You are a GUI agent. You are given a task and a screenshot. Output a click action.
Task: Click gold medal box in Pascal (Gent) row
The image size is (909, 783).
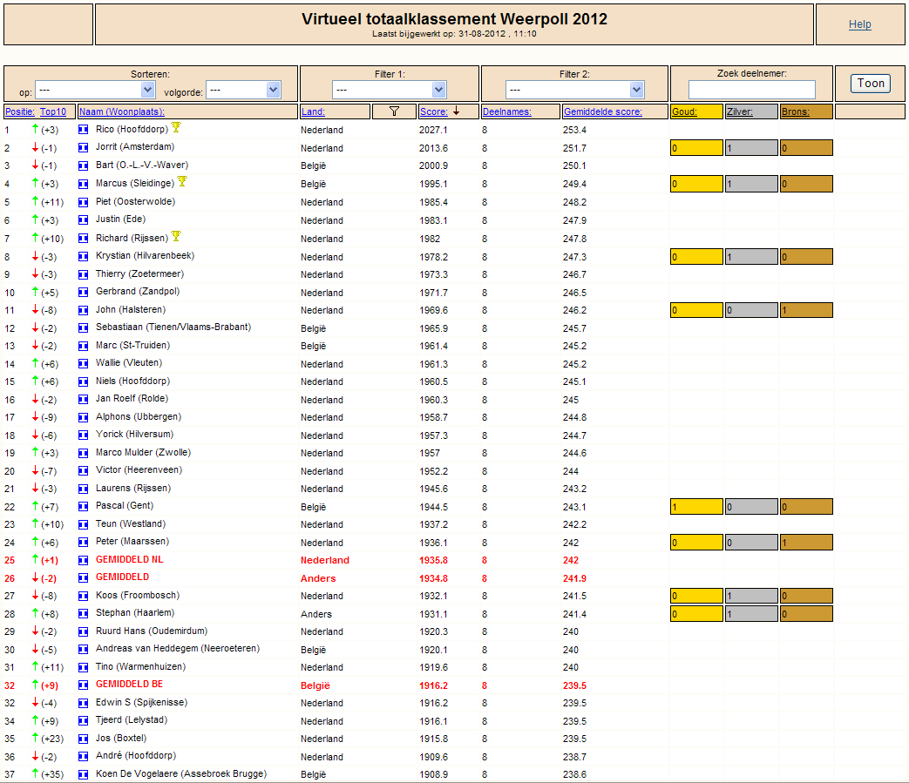(696, 507)
